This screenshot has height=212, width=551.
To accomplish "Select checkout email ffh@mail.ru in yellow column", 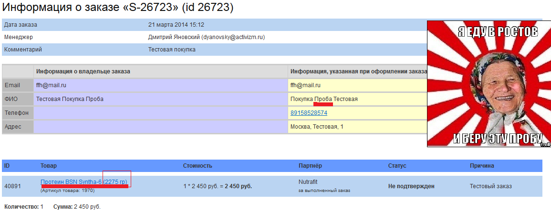I will click(306, 85).
